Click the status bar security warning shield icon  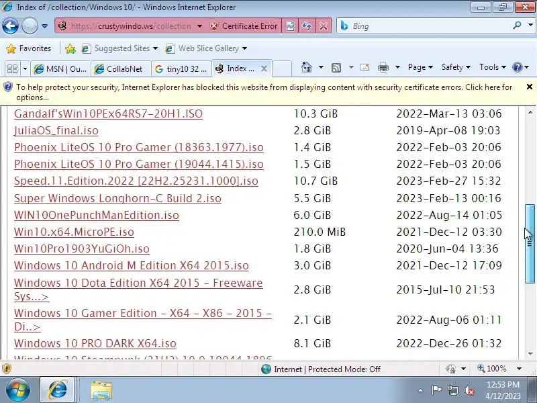(x=7, y=369)
